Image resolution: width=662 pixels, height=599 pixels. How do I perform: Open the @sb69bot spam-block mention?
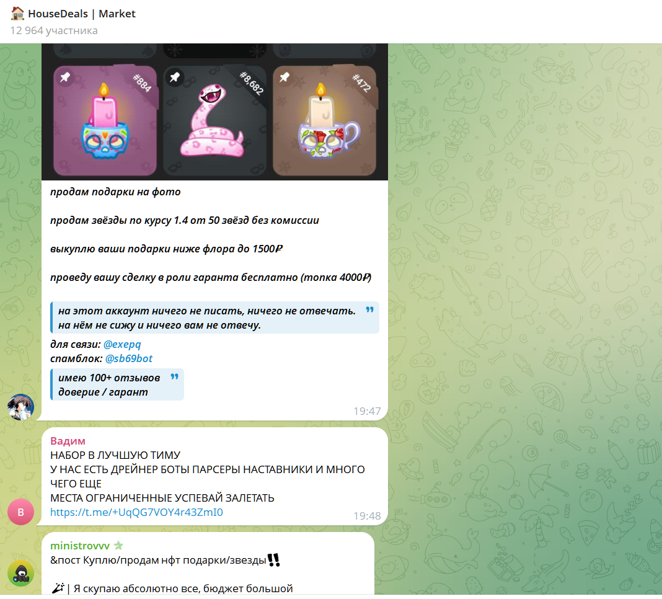tap(129, 358)
